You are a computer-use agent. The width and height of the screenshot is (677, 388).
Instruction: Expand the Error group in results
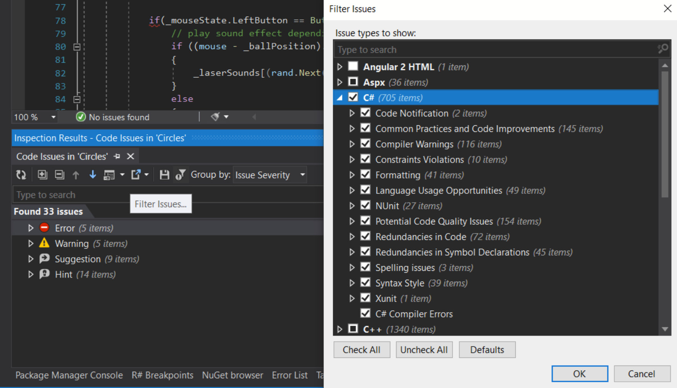31,228
